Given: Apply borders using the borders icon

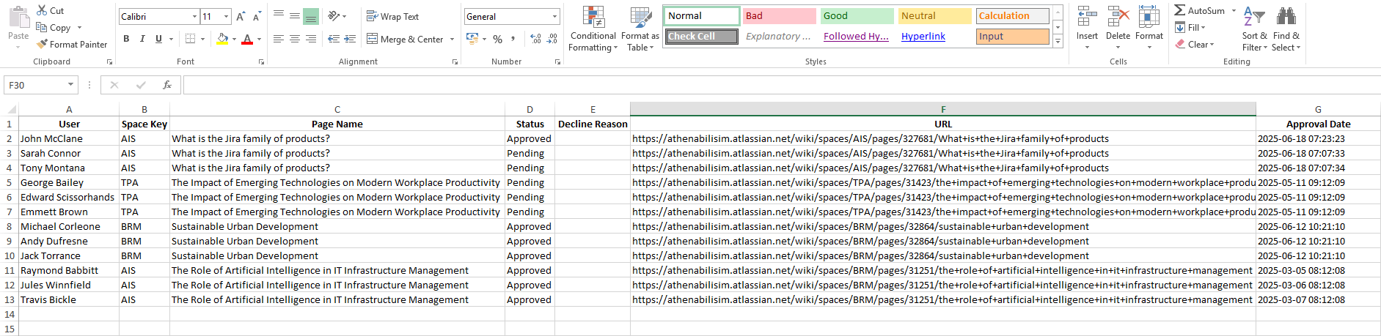Looking at the screenshot, I should (x=191, y=39).
